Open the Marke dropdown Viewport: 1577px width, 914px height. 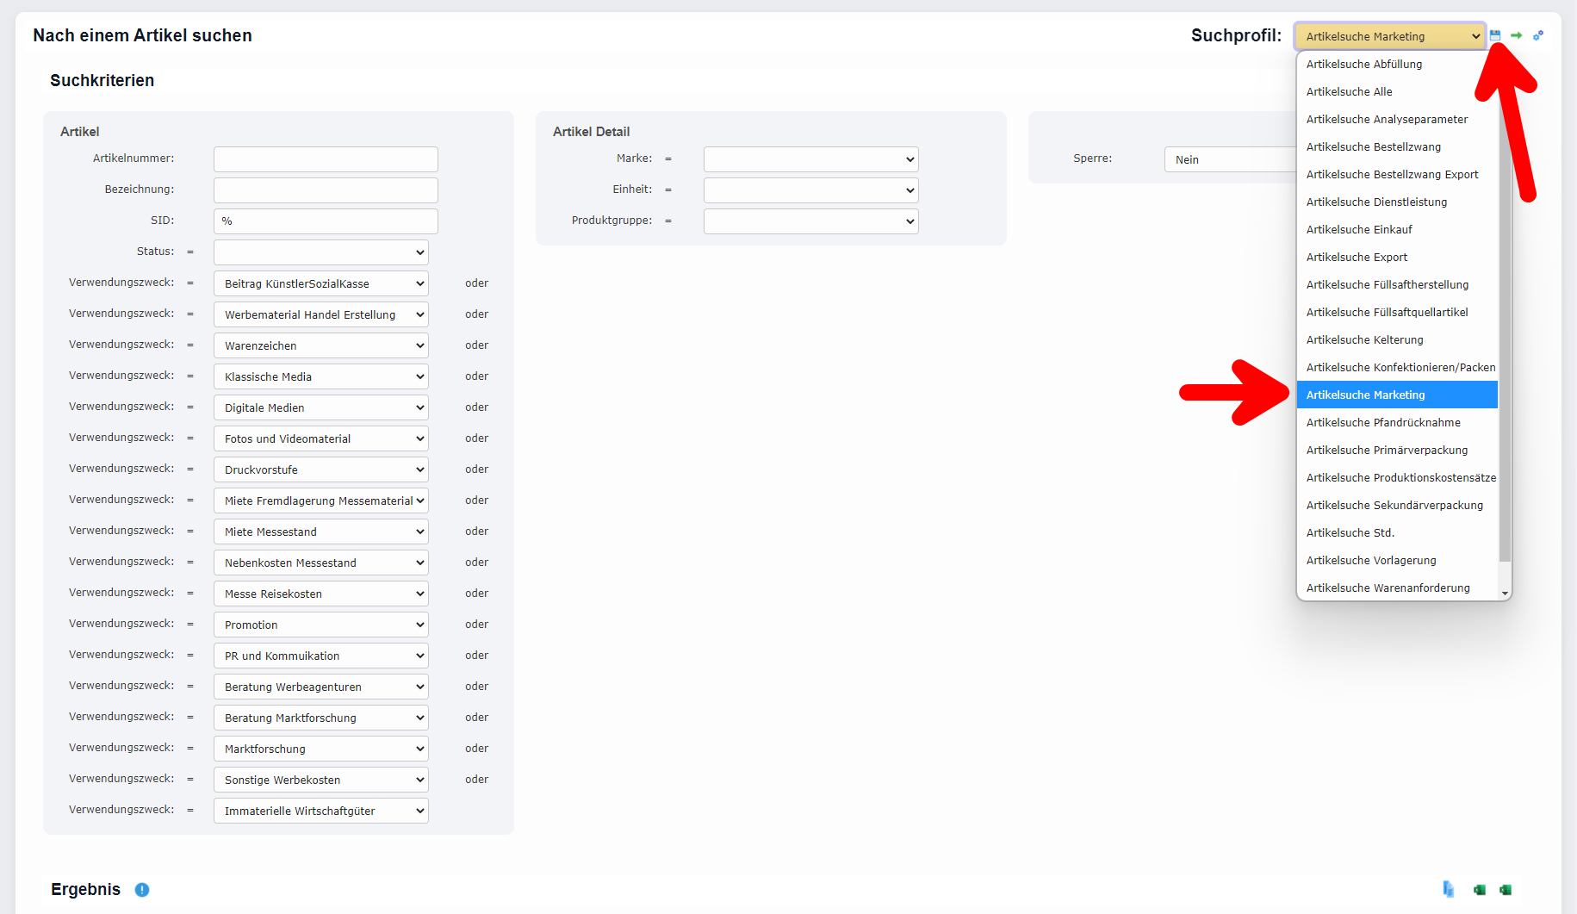coord(810,159)
